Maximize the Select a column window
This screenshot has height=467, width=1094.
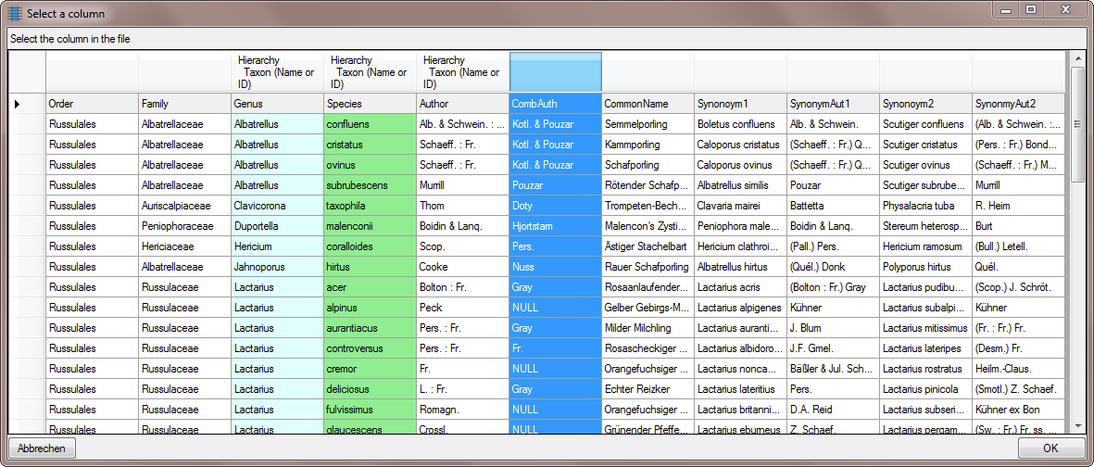coord(1031,9)
